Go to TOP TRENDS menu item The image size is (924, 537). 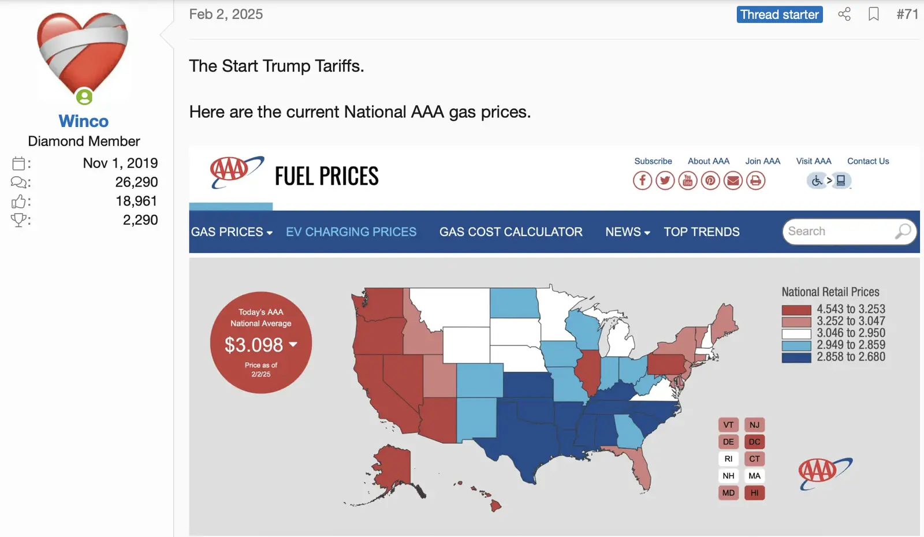pyautogui.click(x=702, y=232)
